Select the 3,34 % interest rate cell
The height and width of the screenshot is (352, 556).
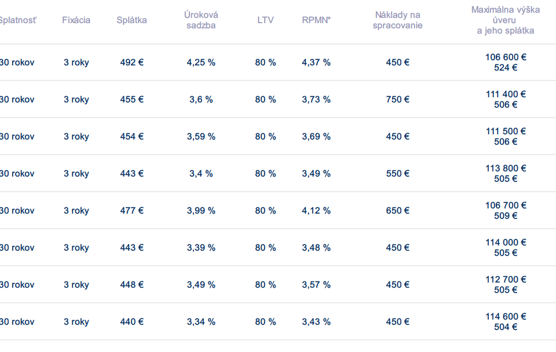pyautogui.click(x=201, y=322)
